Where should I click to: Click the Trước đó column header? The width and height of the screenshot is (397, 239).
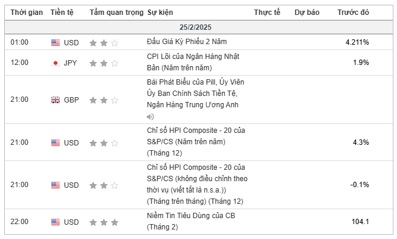click(x=353, y=12)
